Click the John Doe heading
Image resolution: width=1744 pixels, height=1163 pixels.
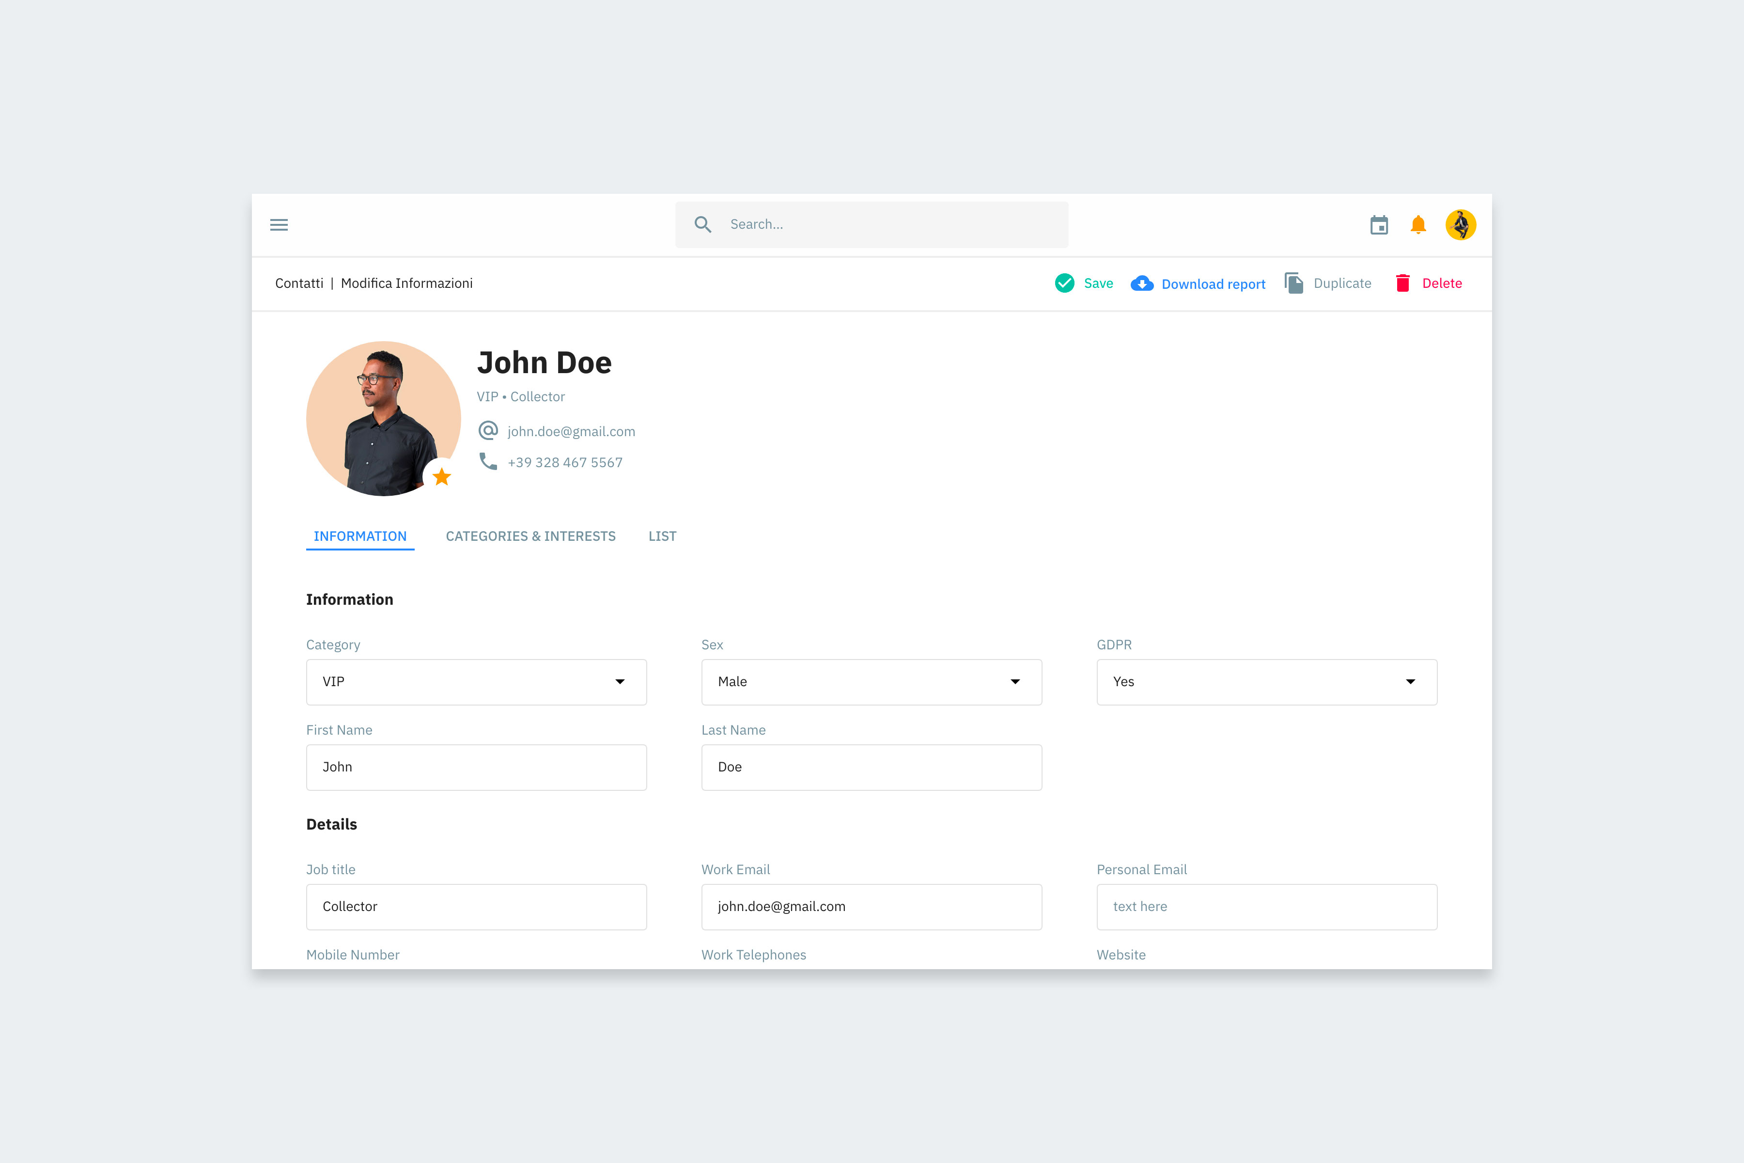pyautogui.click(x=544, y=362)
